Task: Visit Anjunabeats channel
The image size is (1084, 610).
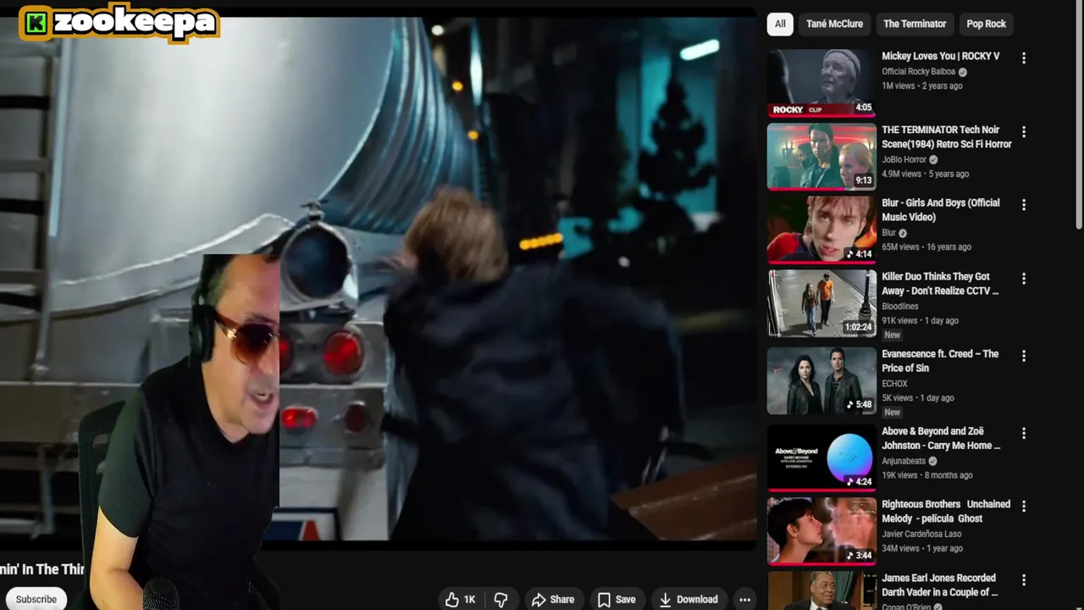Action: 904,461
